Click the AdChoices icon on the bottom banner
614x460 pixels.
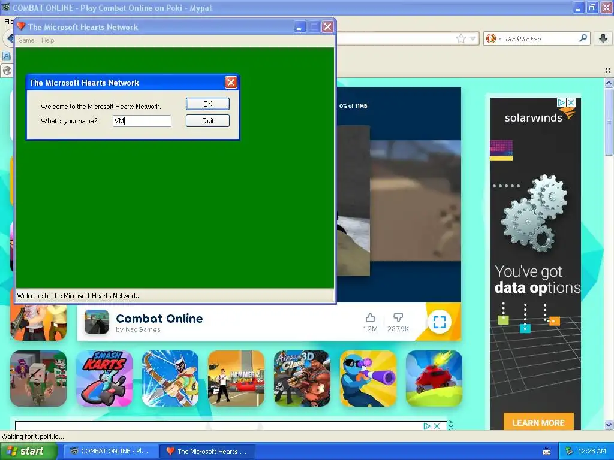pos(427,426)
